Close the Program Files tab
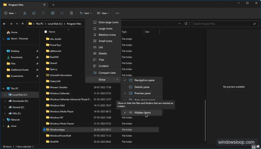The width and height of the screenshot is (261, 149). [44, 5]
